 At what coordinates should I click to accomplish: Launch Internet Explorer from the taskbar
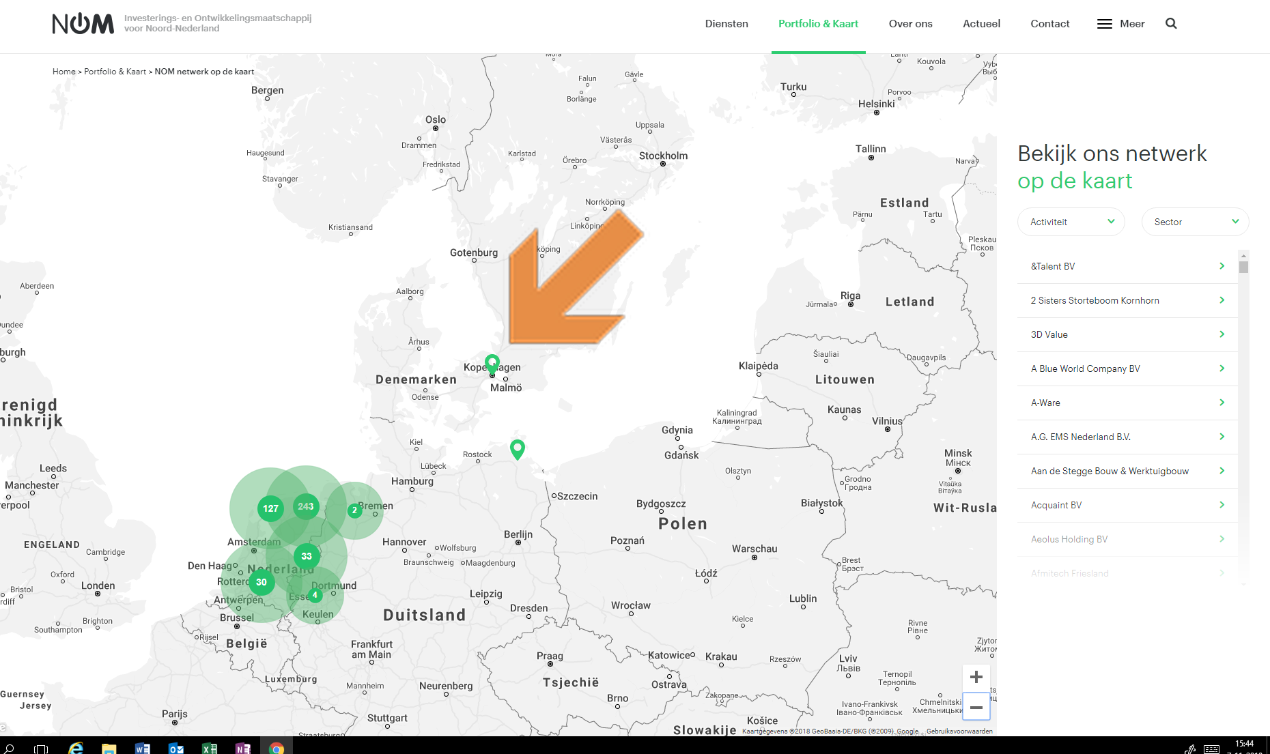(x=76, y=749)
